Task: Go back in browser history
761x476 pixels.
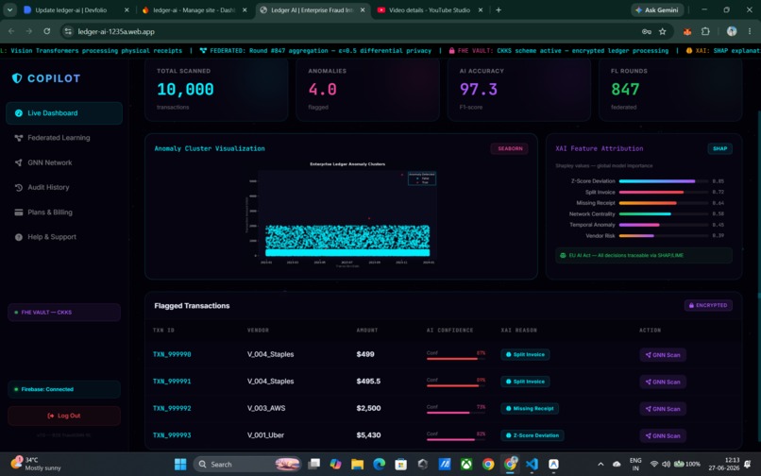Action: (x=11, y=31)
